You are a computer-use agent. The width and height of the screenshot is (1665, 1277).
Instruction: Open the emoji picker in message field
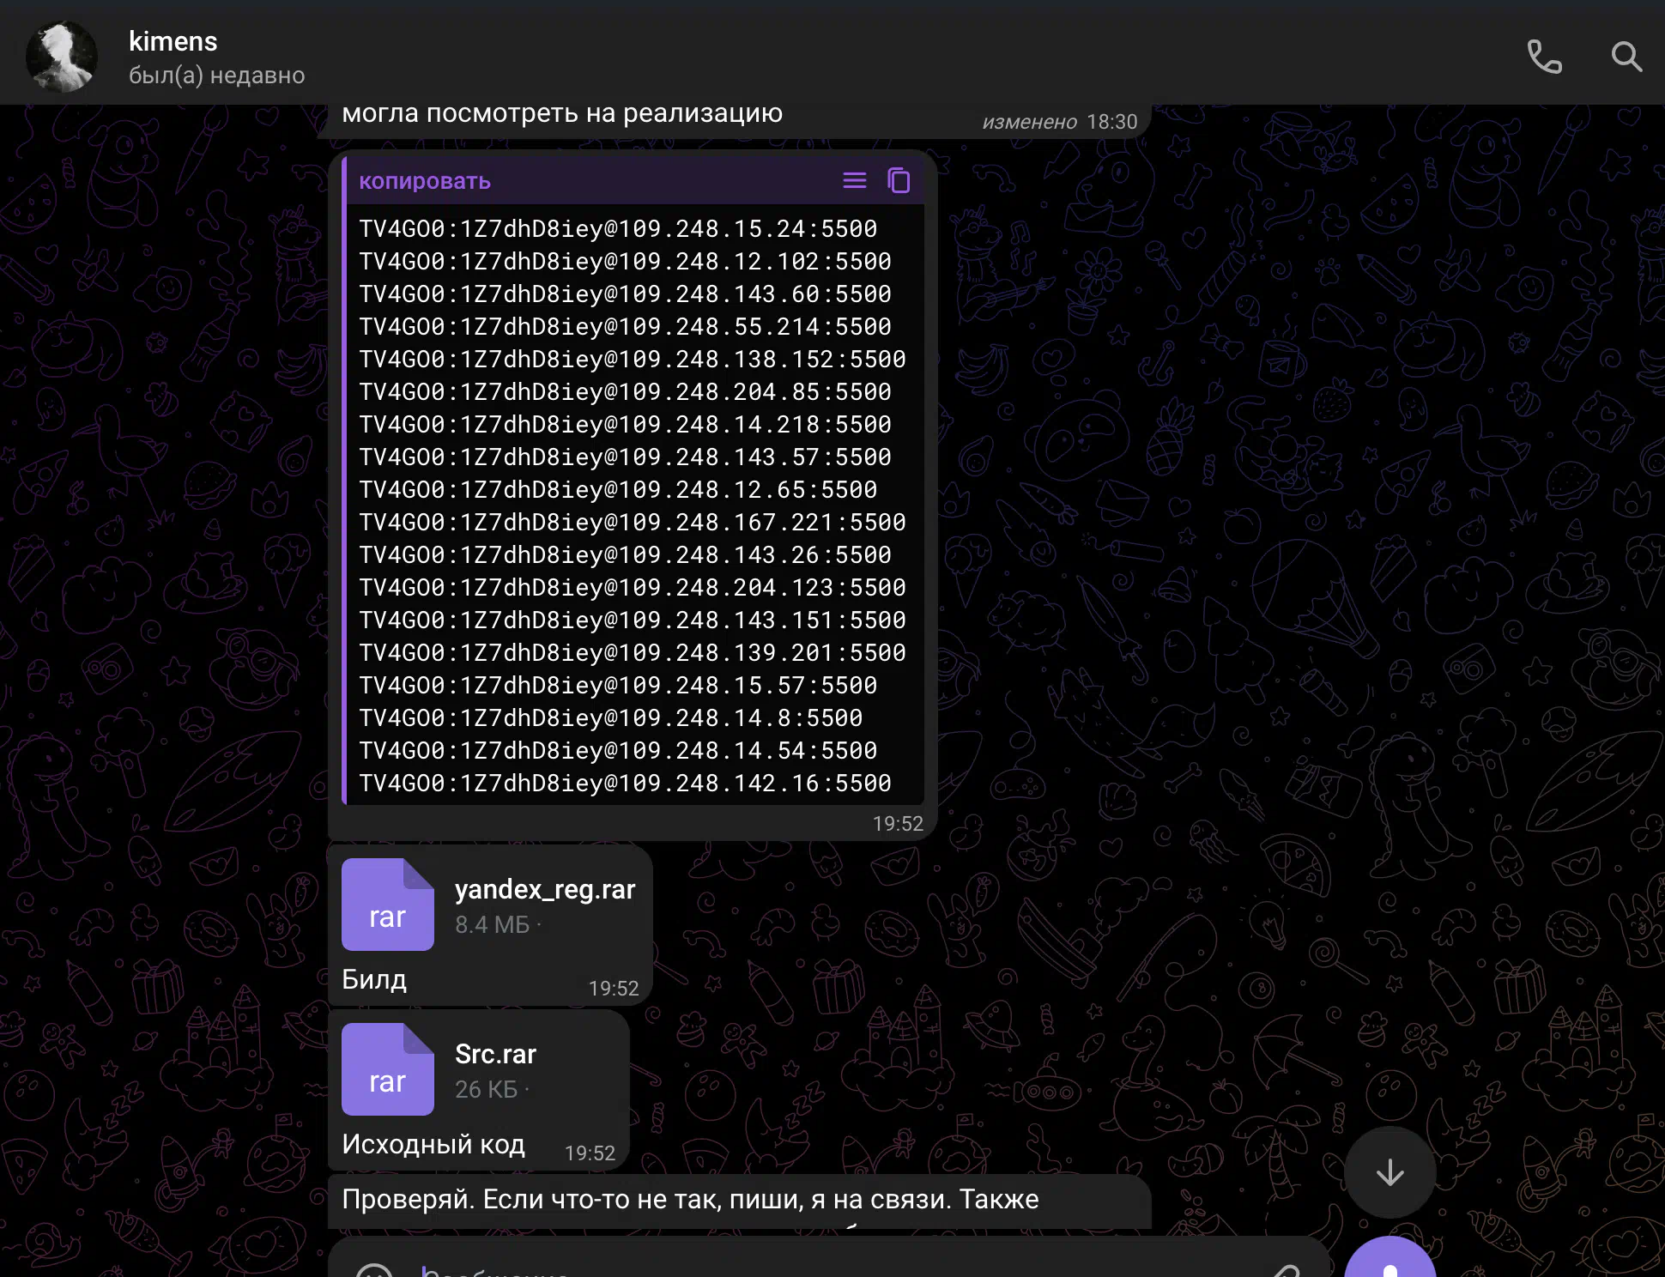[374, 1270]
